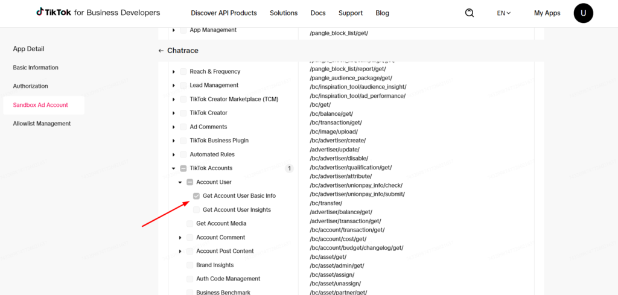
Task: Check the Get Account User Insights checkbox
Action: point(197,210)
